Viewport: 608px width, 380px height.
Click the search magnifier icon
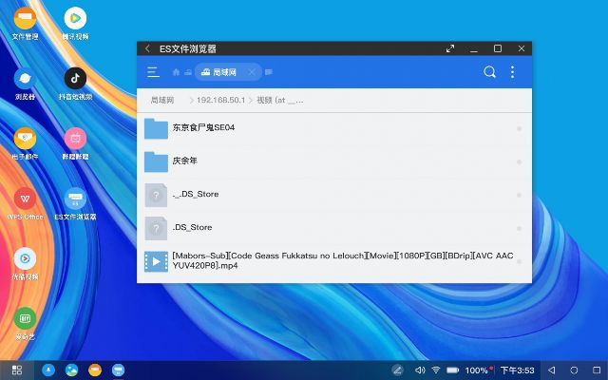click(x=490, y=72)
